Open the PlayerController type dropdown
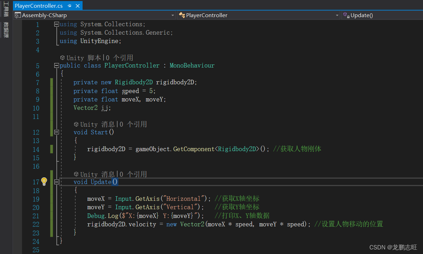Viewport: 423px width, 254px height. pyautogui.click(x=337, y=15)
